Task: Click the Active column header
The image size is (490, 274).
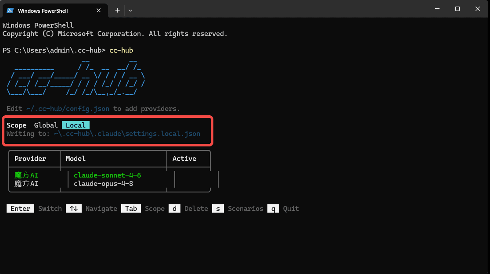Action: [184, 159]
